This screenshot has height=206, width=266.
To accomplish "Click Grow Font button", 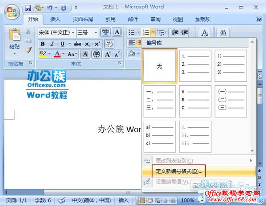I will (x=108, y=54).
